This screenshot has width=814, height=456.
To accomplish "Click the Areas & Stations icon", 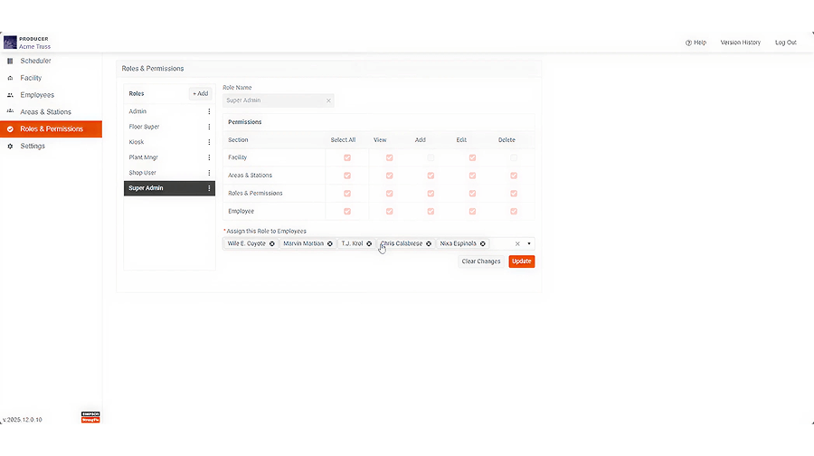I will click(10, 111).
